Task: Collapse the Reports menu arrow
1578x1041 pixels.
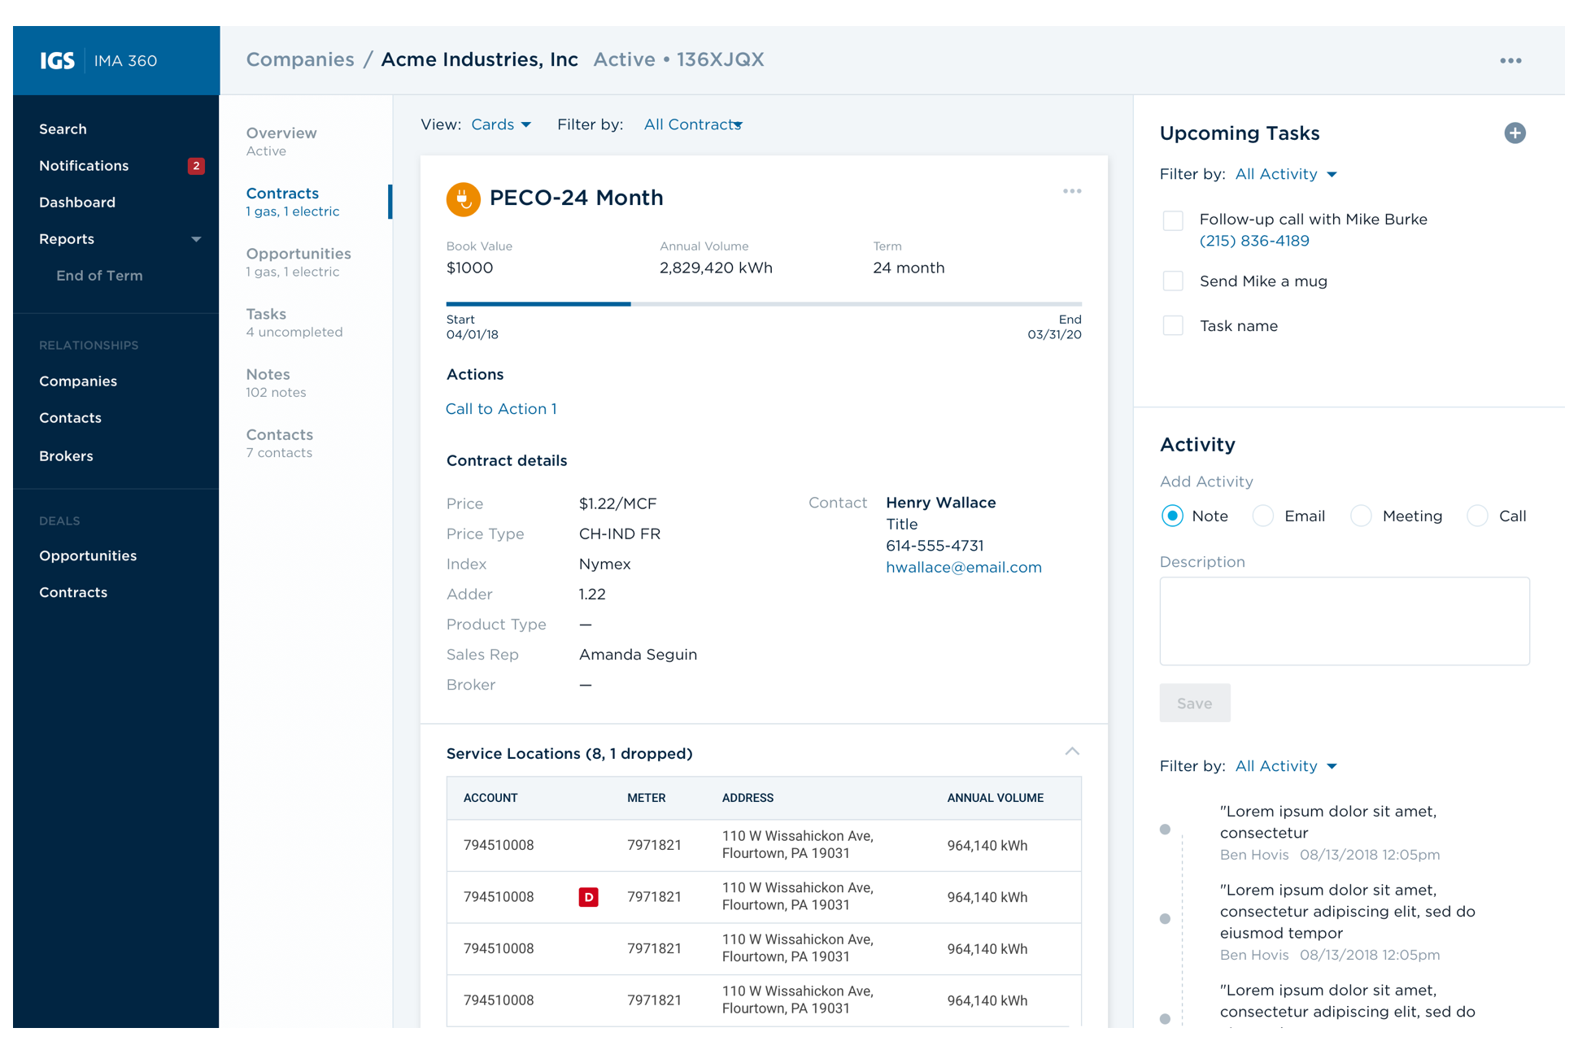Action: coord(196,239)
